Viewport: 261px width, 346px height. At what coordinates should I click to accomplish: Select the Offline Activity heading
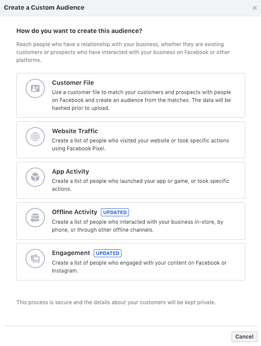click(x=74, y=212)
